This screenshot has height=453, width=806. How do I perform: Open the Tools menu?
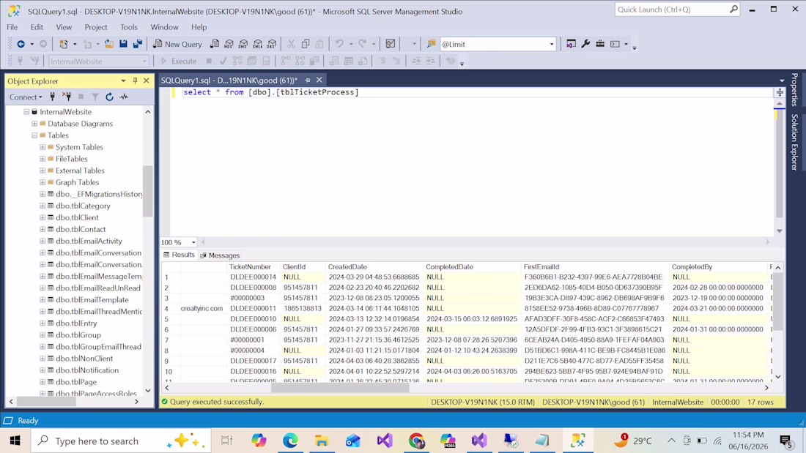coord(129,27)
